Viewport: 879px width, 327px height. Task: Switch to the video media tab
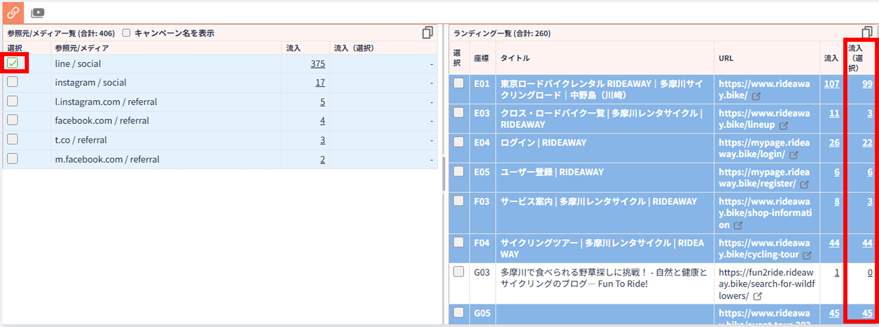[x=37, y=13]
